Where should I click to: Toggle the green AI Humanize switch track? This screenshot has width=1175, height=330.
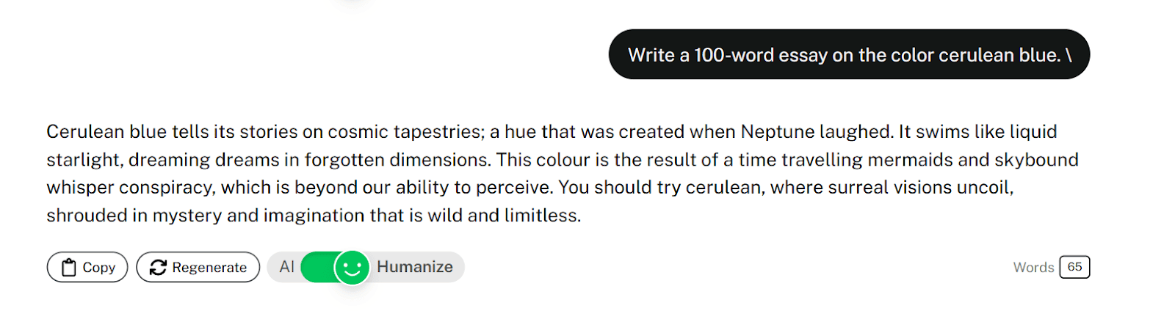[x=336, y=267]
